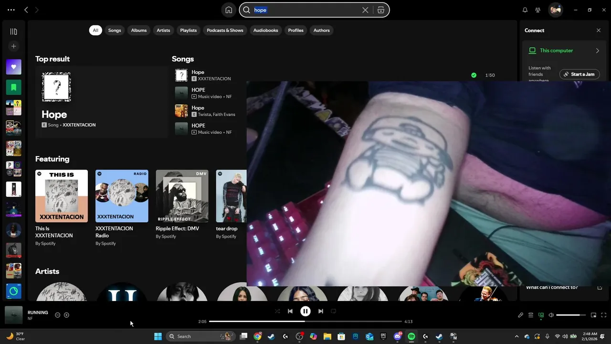The image size is (611, 344).
Task: Open the lyrics microphone icon
Action: 521,315
